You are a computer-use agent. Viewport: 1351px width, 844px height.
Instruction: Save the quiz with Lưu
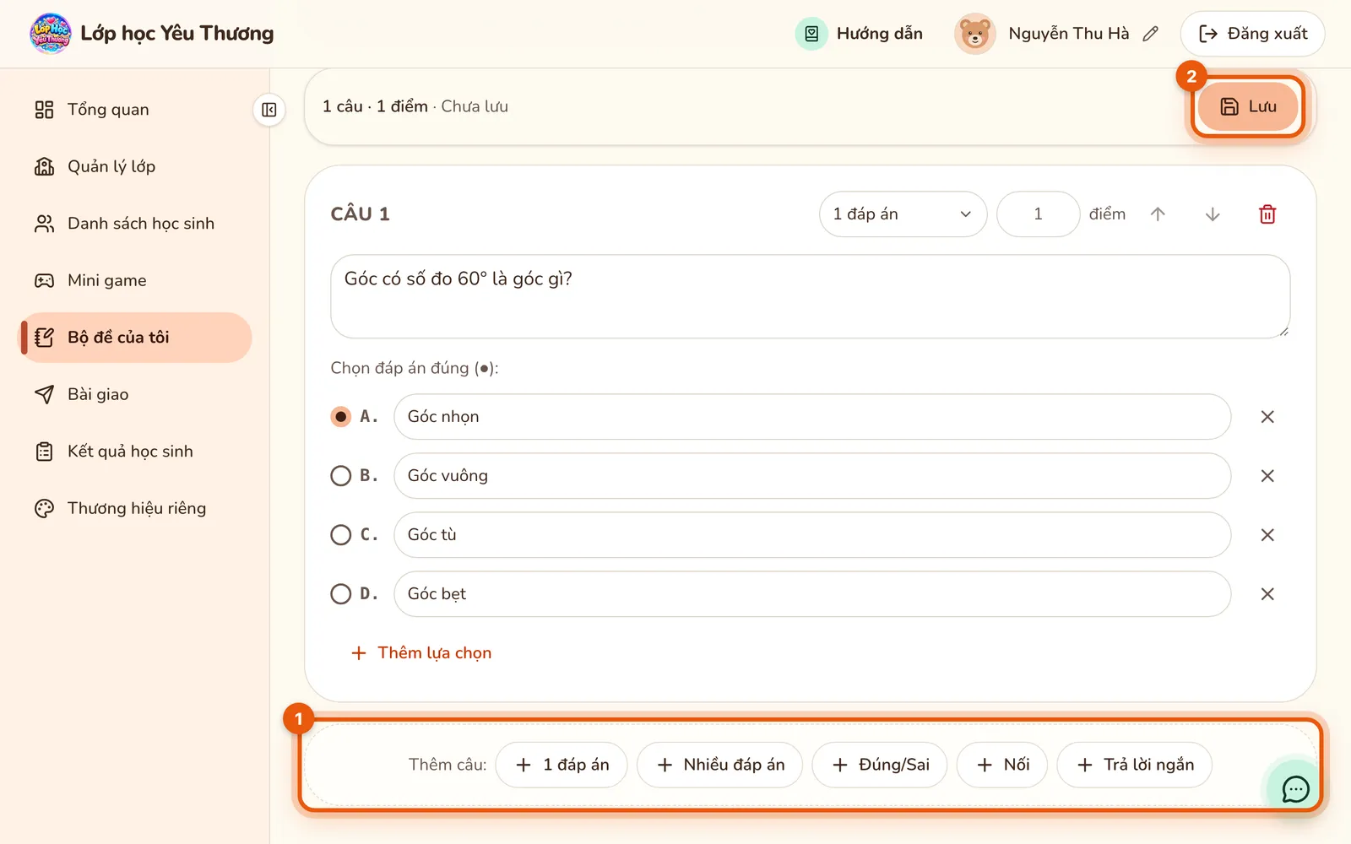tap(1248, 106)
